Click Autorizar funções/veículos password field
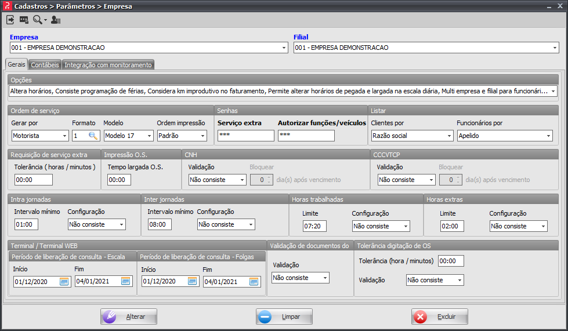 click(x=306, y=136)
